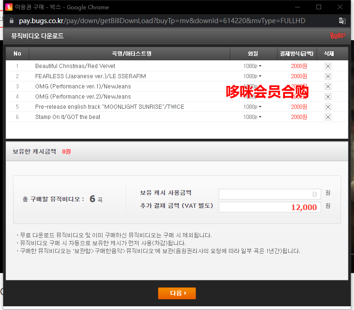Click the pay.bugs.co.kr address URL
Image resolution: width=354 pixels, height=310 pixels.
coord(162,21)
